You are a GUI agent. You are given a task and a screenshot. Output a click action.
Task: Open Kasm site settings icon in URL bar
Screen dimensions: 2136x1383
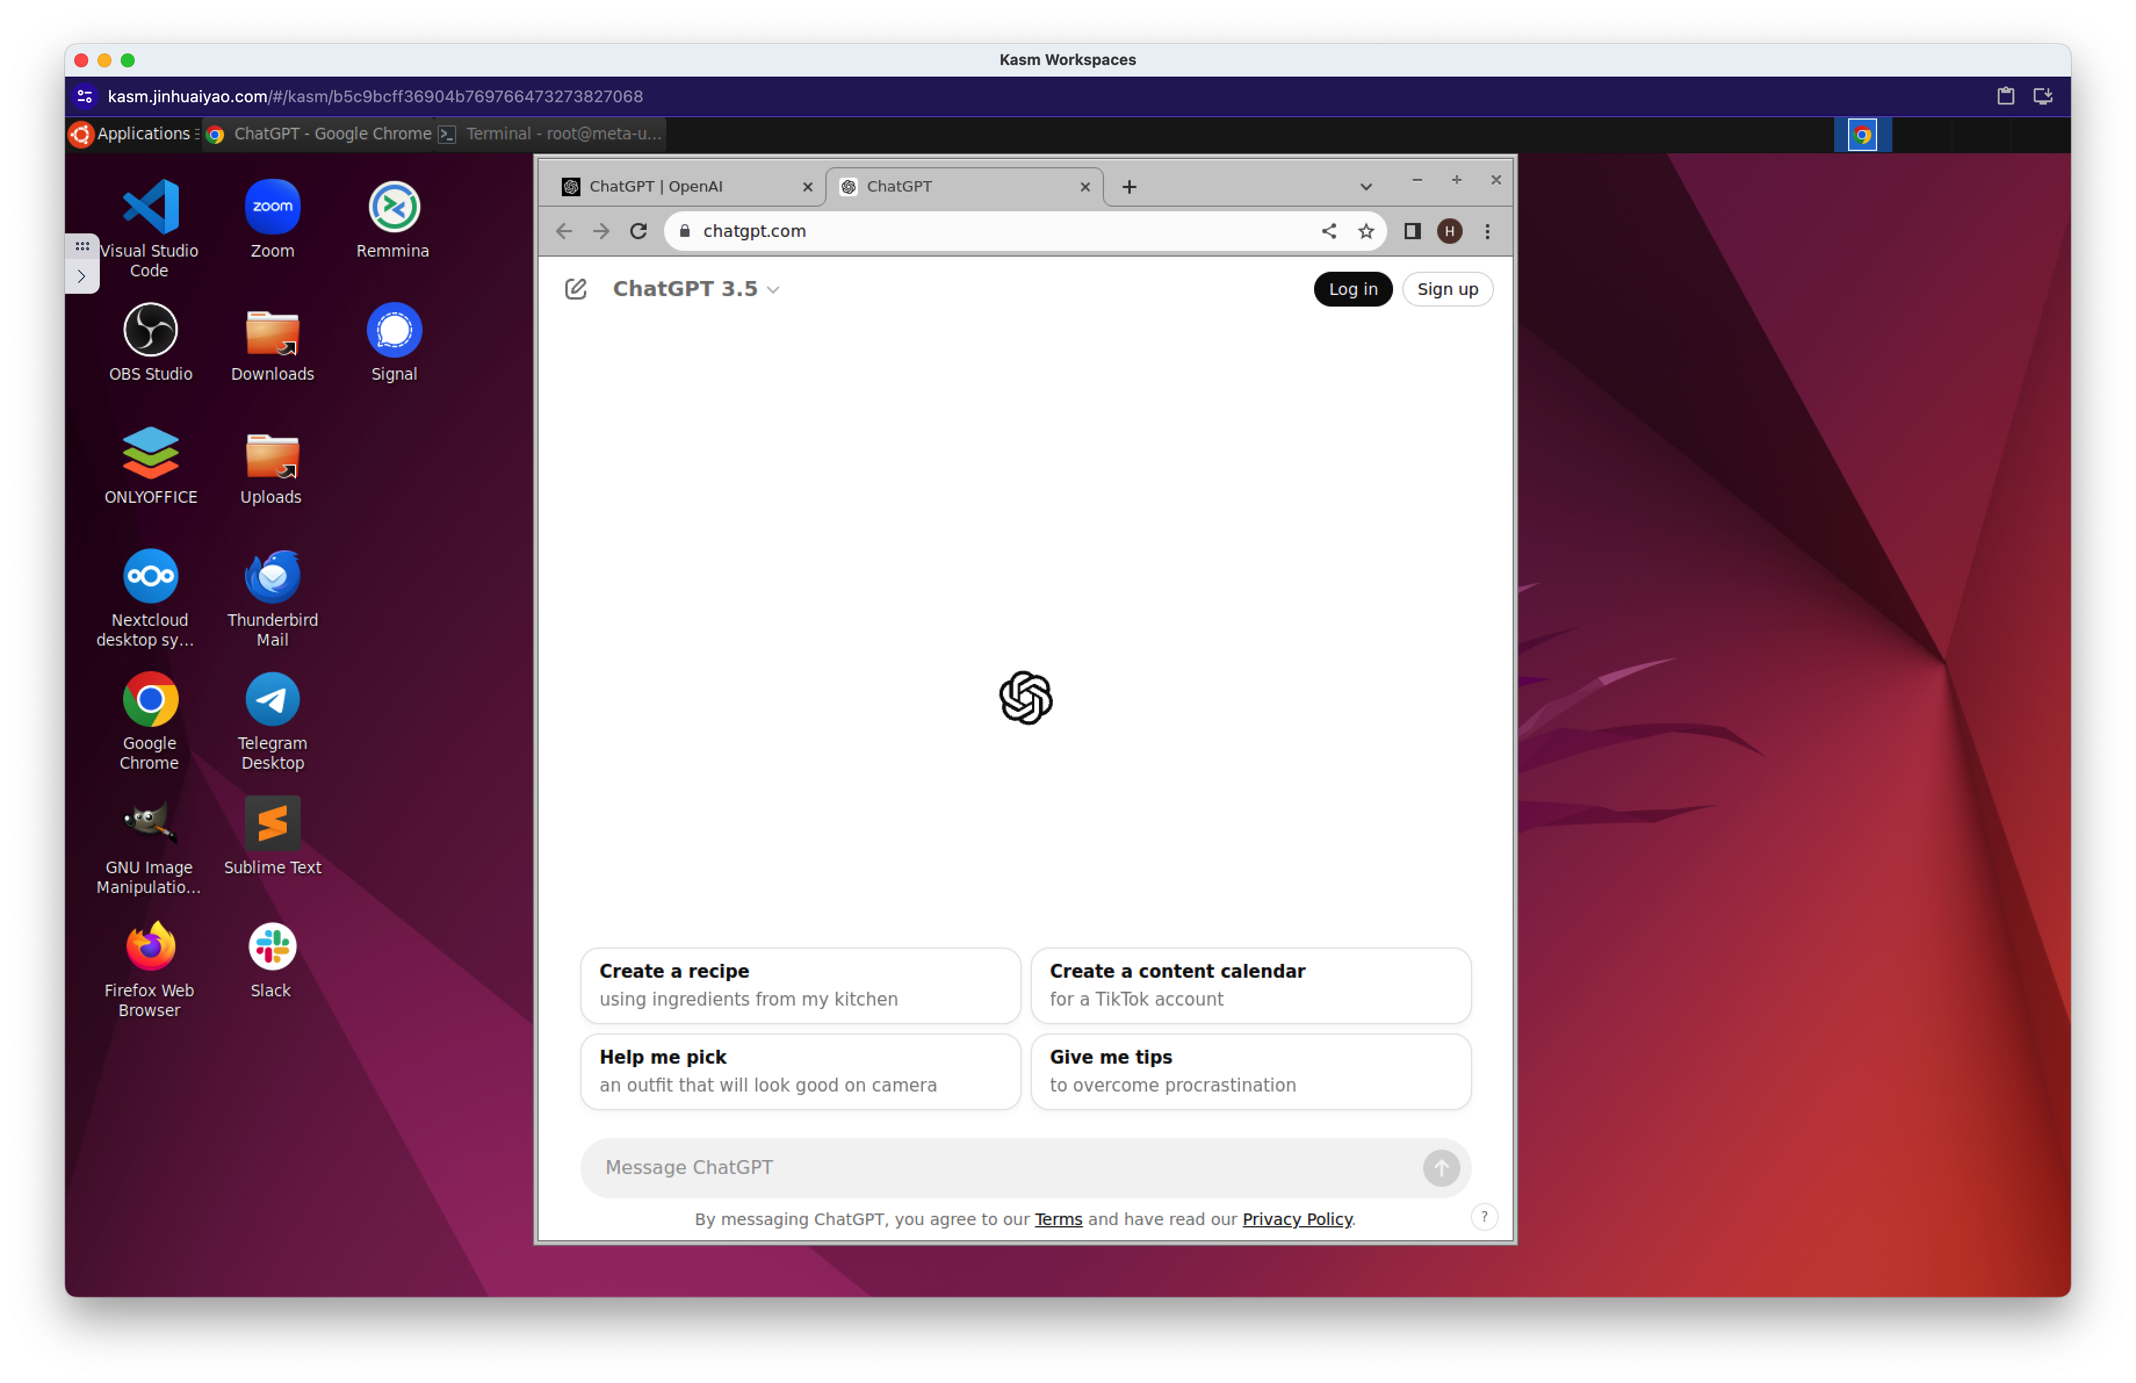84,96
